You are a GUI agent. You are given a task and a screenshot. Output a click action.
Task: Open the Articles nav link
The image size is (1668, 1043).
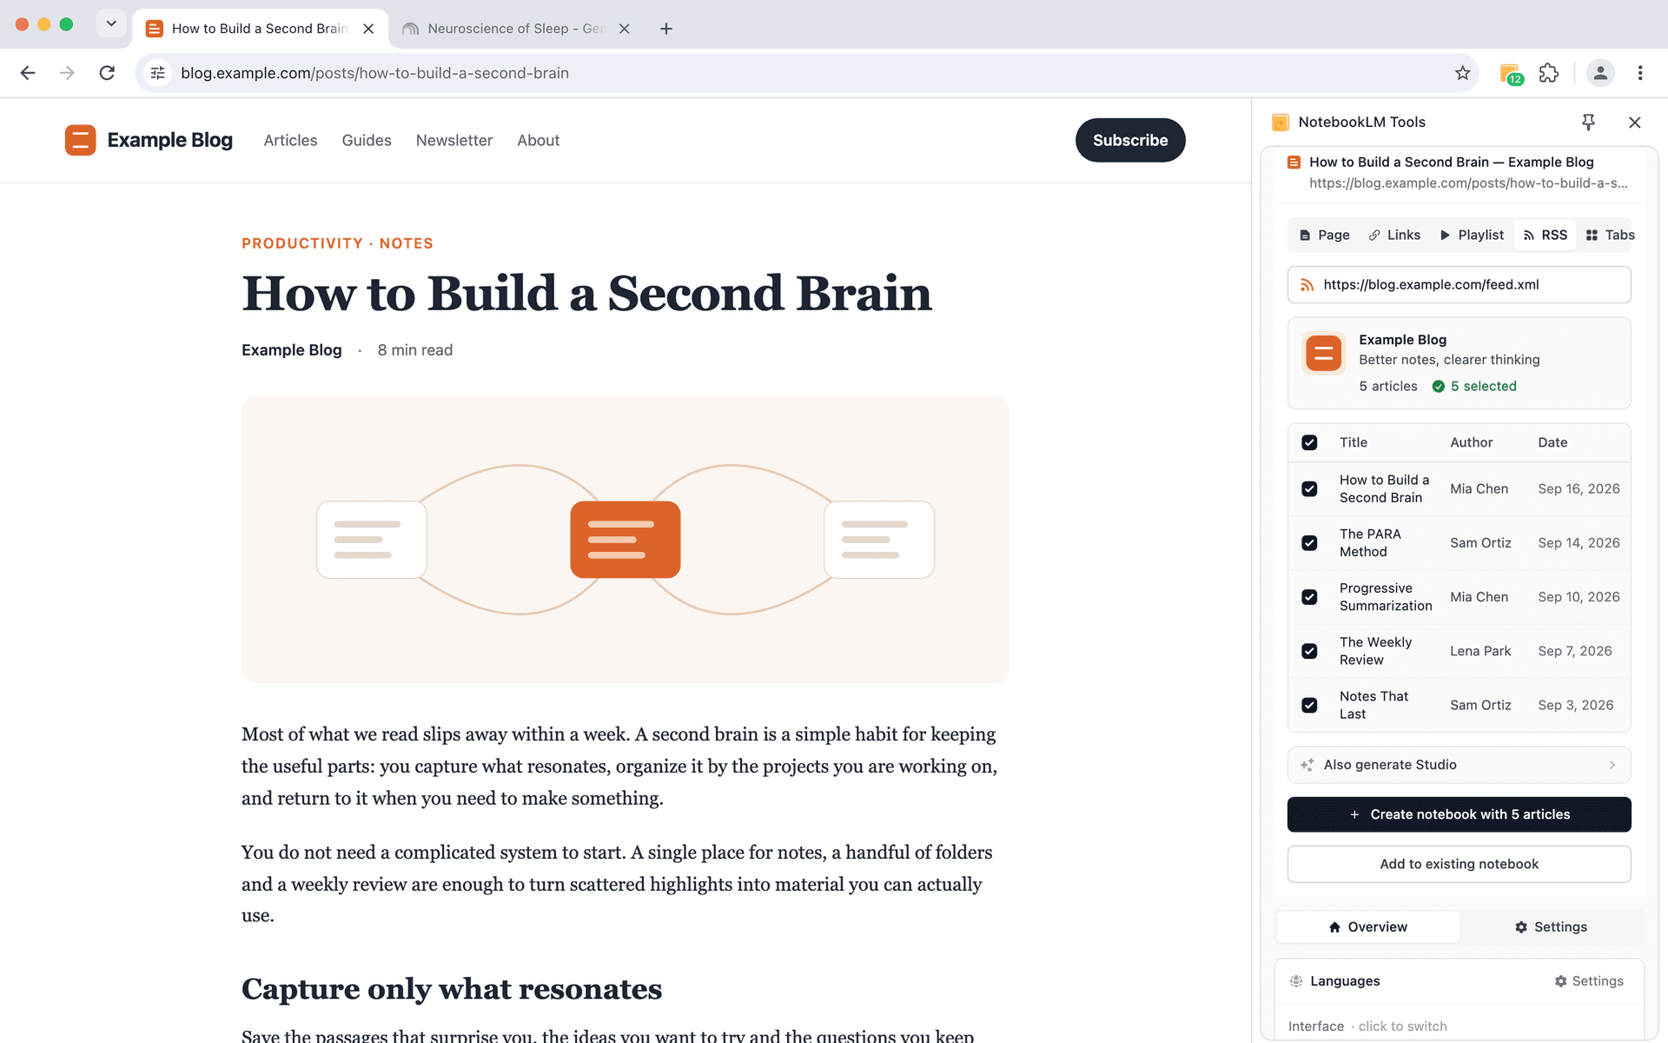(290, 140)
